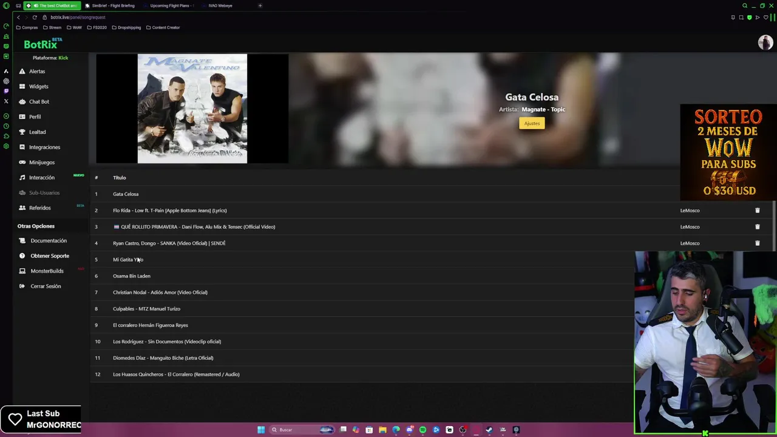The width and height of the screenshot is (777, 437).
Task: Click the MonsterBuilds computer icon
Action: pyautogui.click(x=22, y=271)
